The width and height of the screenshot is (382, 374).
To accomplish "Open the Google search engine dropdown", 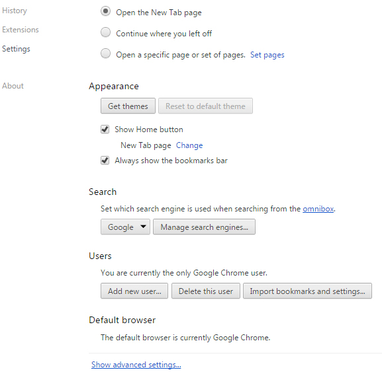I will pos(125,227).
